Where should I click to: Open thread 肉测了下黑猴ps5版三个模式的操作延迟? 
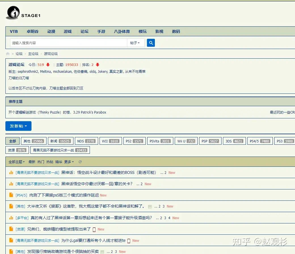(64, 195)
